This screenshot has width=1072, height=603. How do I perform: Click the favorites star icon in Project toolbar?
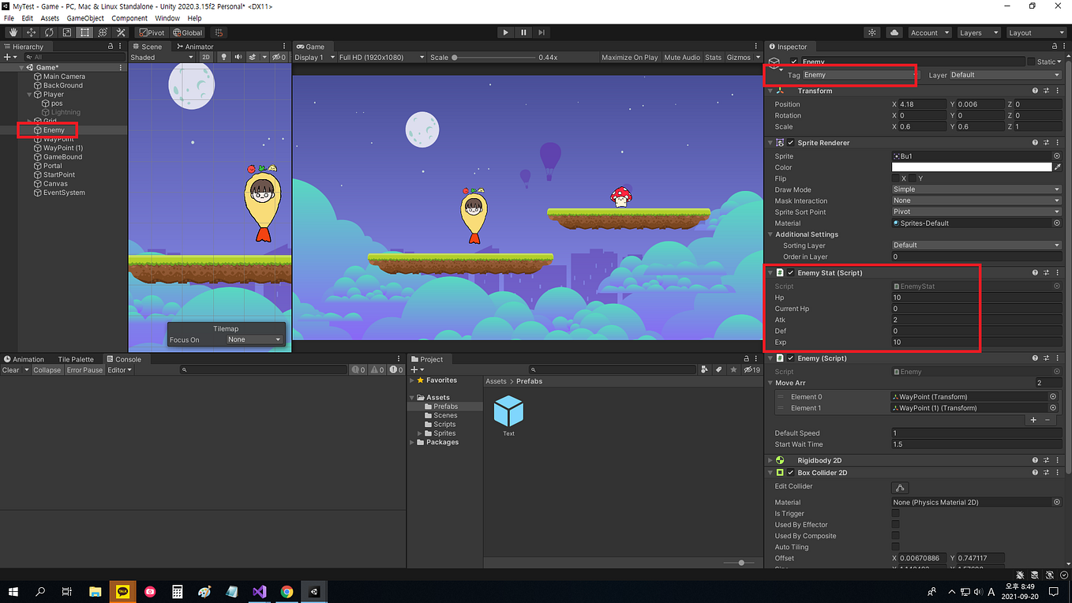734,369
